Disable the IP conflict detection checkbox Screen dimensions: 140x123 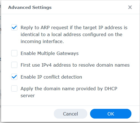(x=14, y=77)
